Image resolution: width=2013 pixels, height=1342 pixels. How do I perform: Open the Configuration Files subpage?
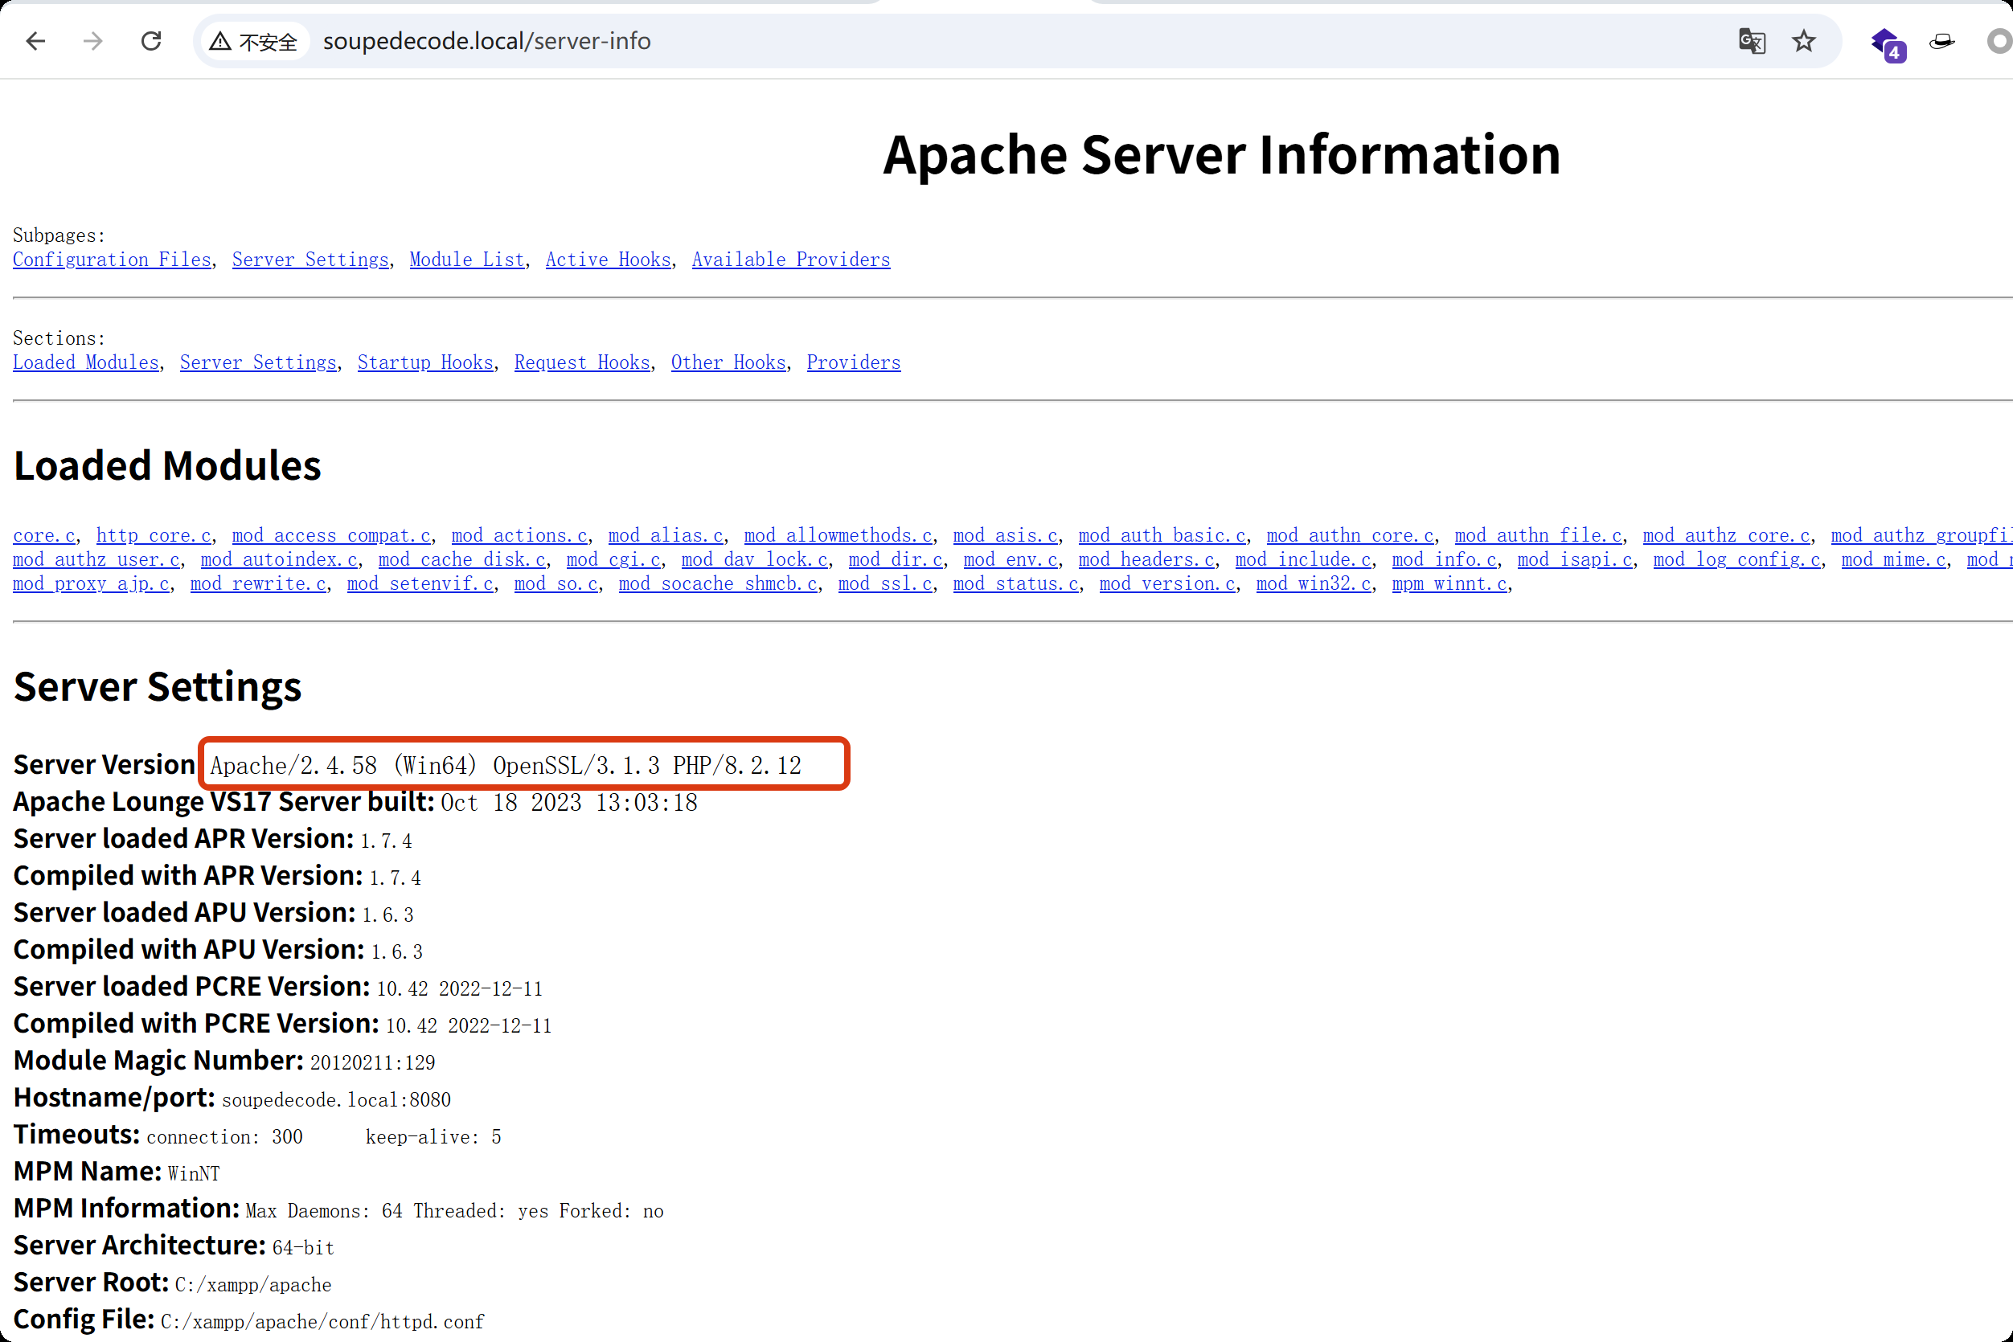[111, 260]
